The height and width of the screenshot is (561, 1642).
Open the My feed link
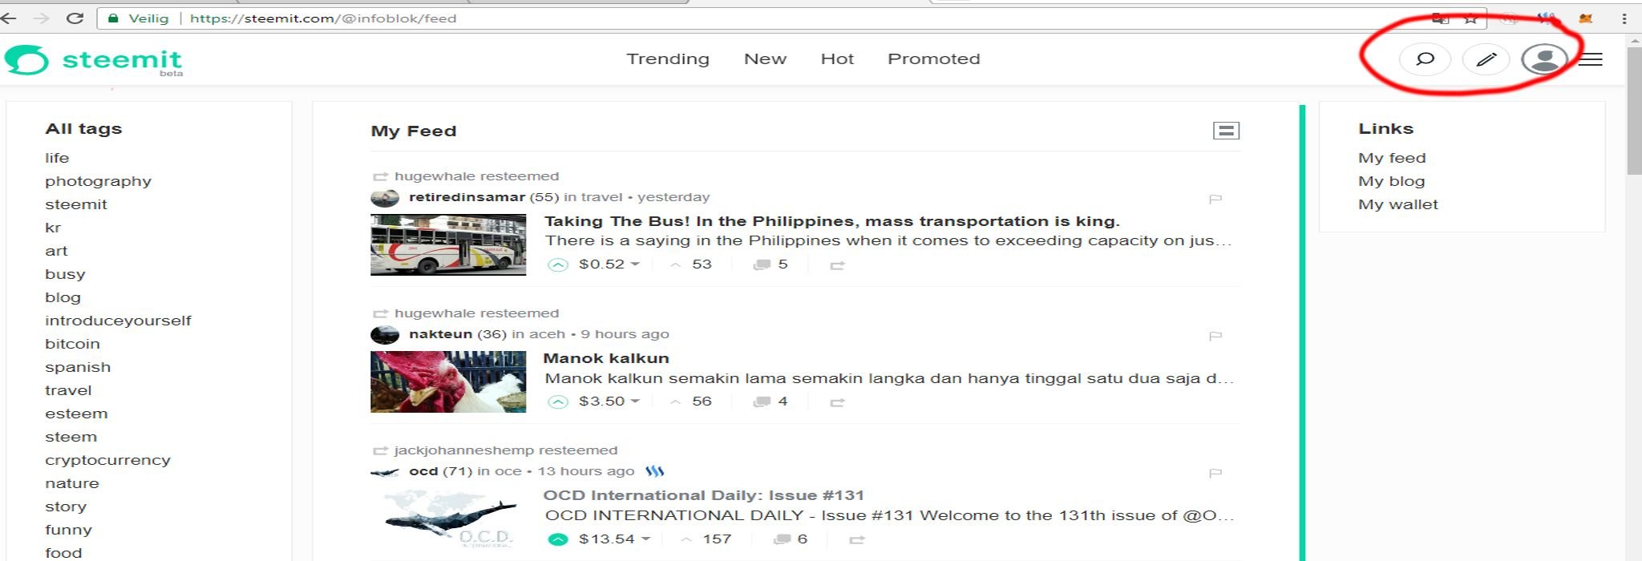(x=1392, y=158)
